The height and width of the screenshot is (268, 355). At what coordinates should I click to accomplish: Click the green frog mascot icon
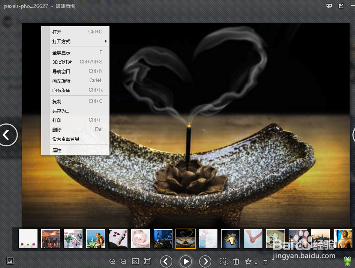[347, 261]
